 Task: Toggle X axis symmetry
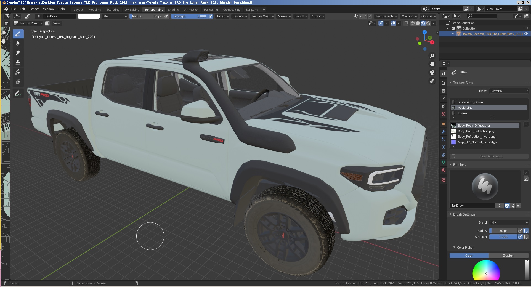click(360, 16)
